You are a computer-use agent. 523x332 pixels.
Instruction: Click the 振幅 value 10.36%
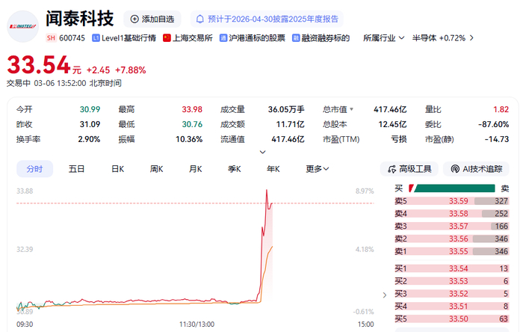point(189,139)
